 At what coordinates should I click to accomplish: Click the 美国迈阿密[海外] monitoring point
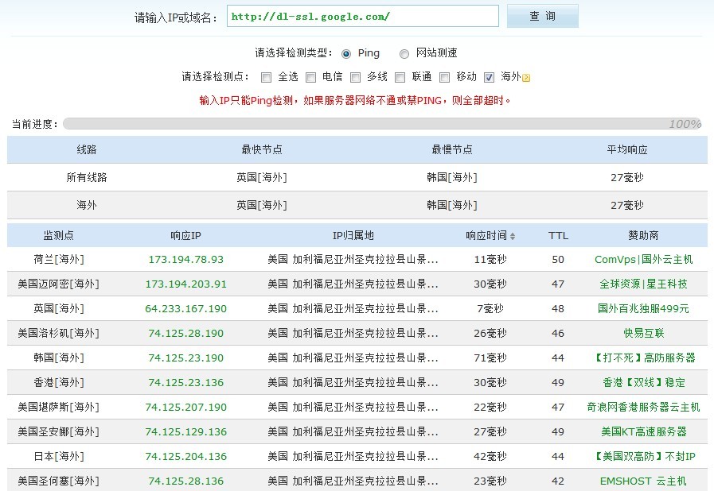[59, 284]
